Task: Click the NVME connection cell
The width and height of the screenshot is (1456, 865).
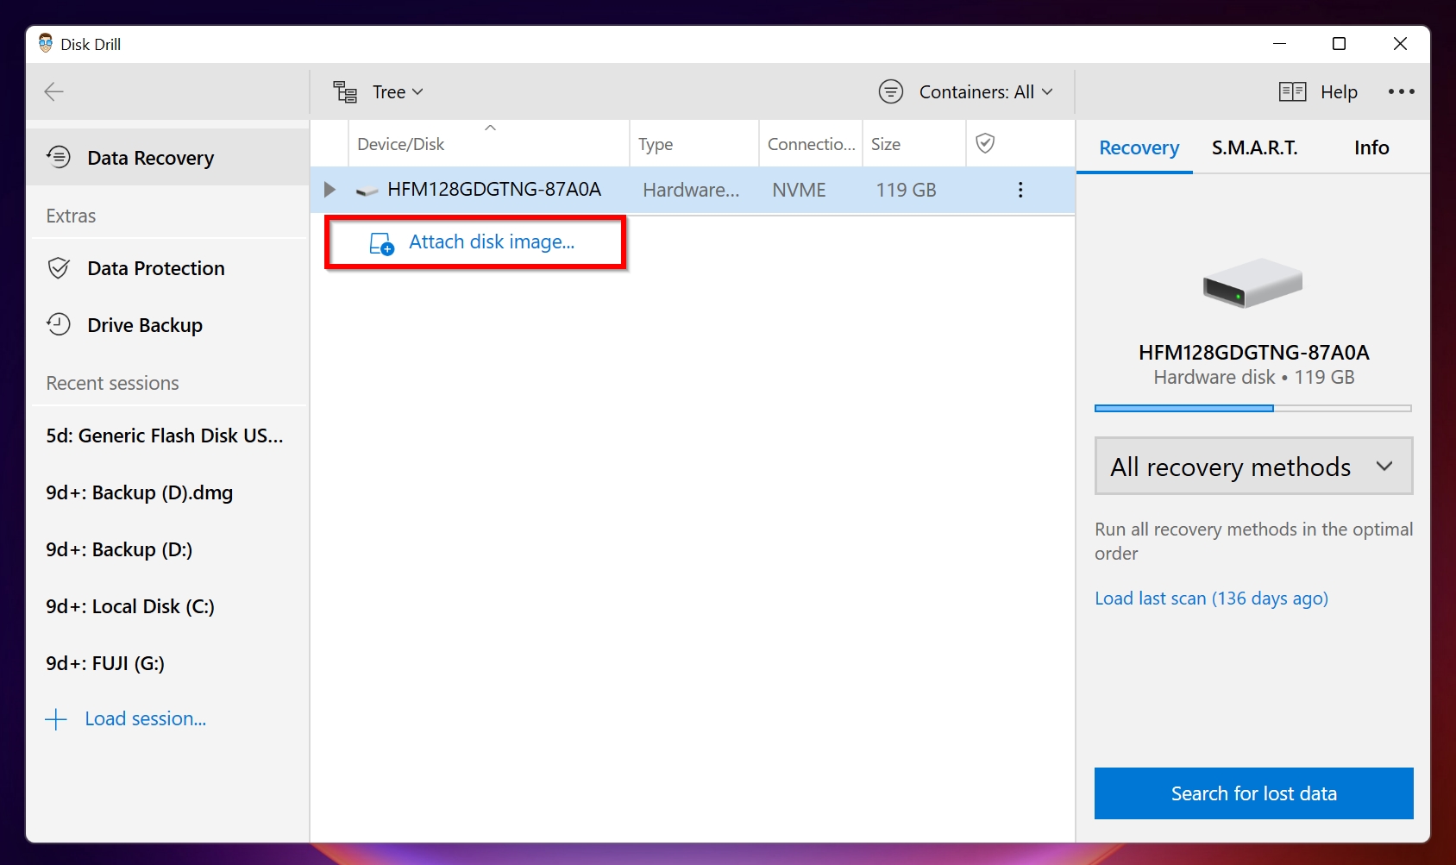Action: (x=799, y=191)
